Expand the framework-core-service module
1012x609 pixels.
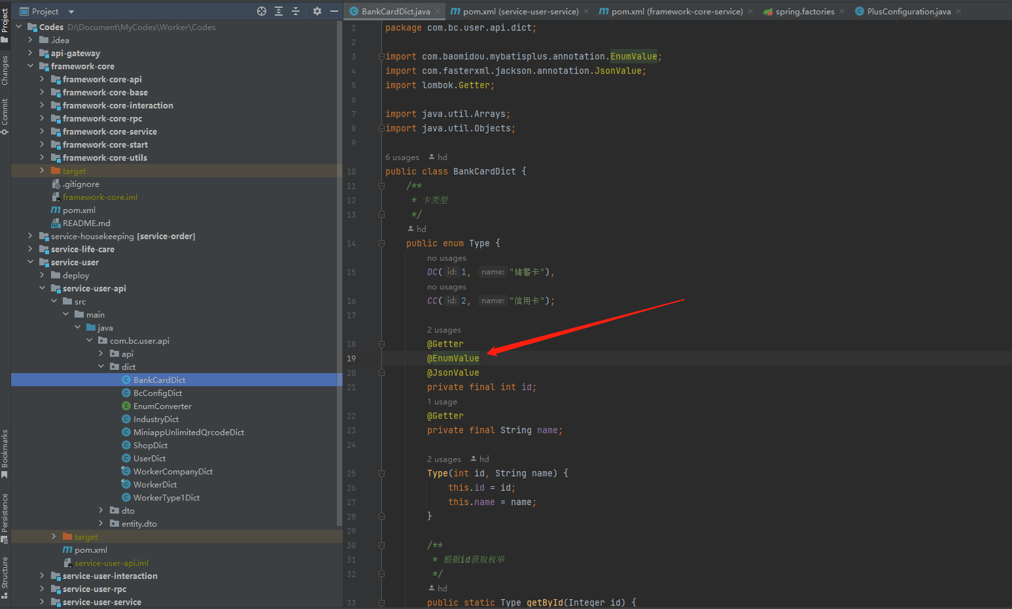(42, 131)
